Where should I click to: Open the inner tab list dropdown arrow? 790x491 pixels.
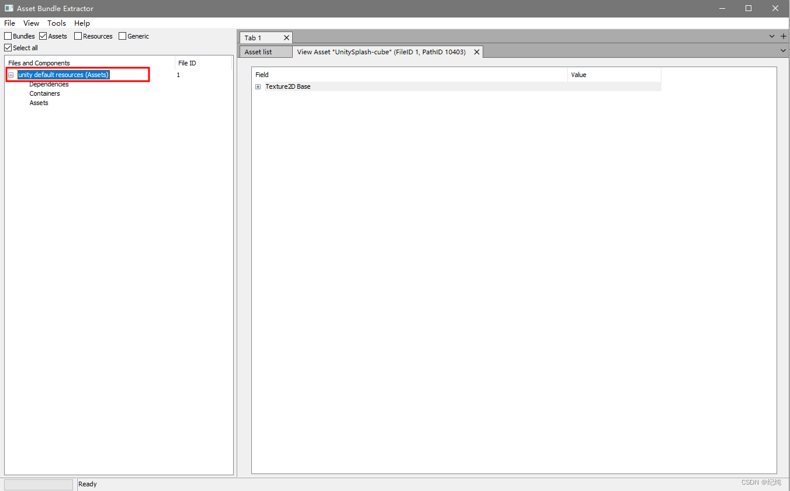pos(784,51)
